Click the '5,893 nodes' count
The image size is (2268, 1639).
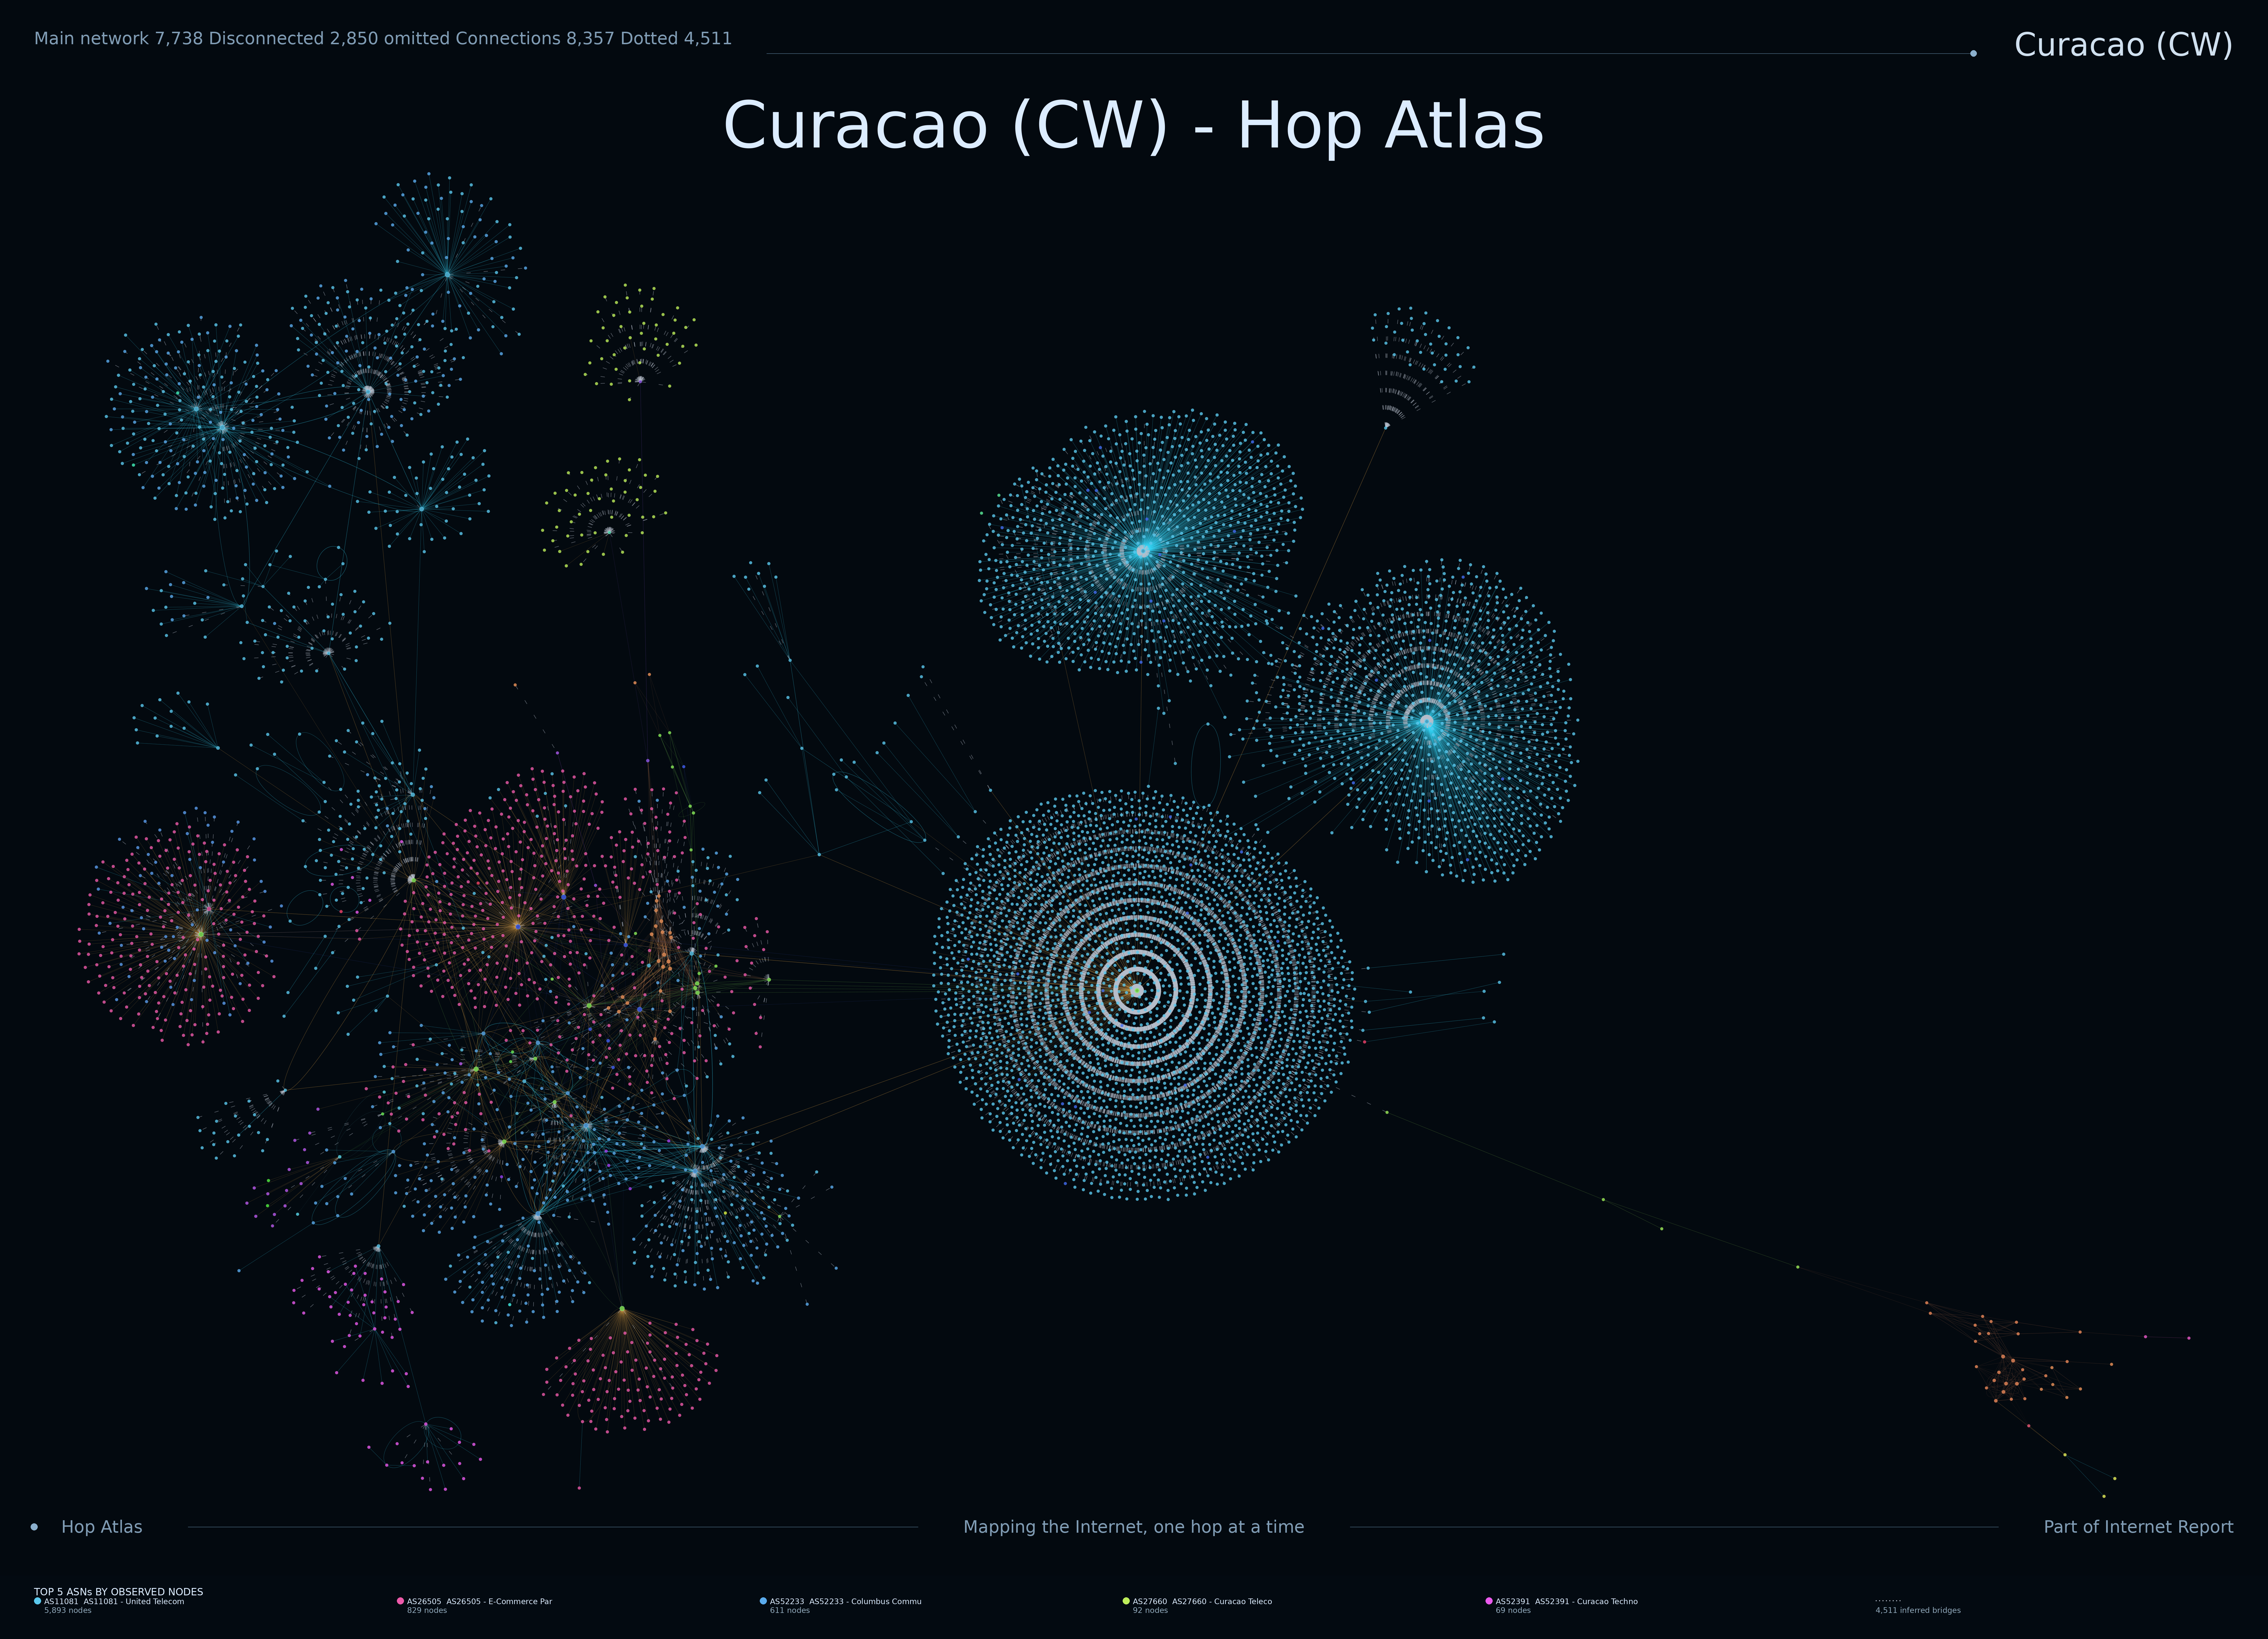click(68, 1610)
